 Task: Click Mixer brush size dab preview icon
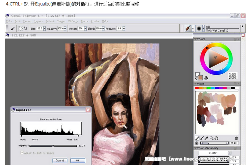point(197,143)
